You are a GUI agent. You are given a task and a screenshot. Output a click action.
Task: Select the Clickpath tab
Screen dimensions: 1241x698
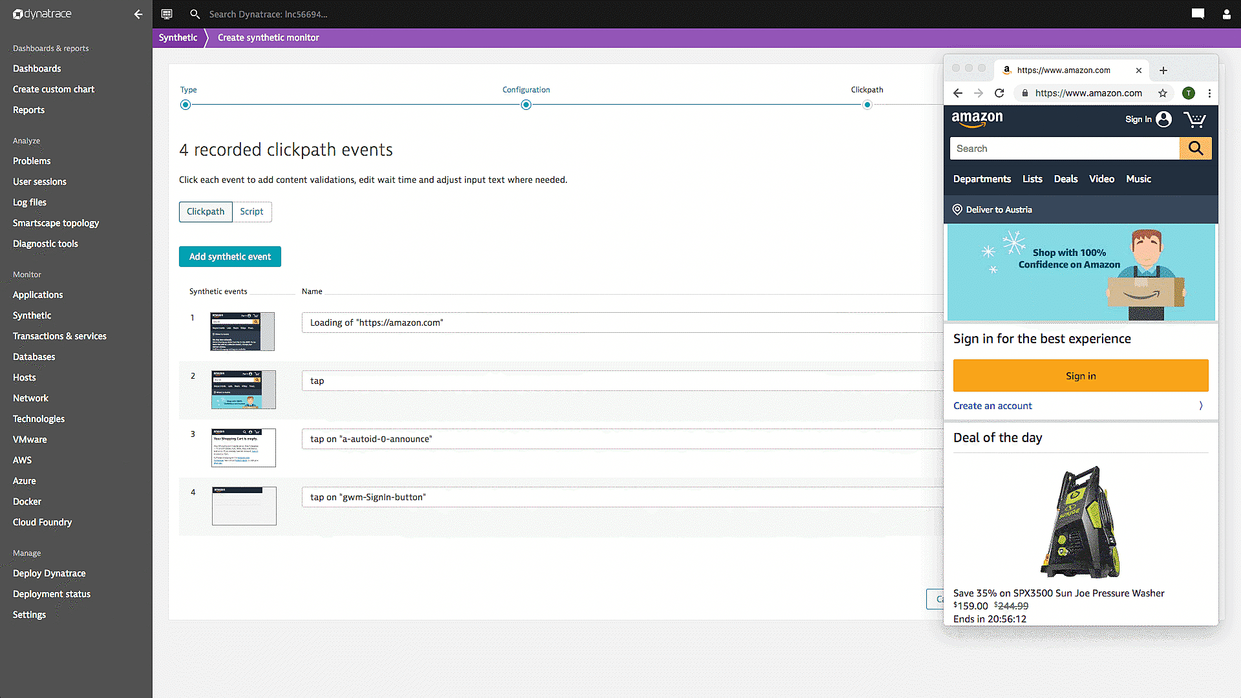pyautogui.click(x=206, y=211)
